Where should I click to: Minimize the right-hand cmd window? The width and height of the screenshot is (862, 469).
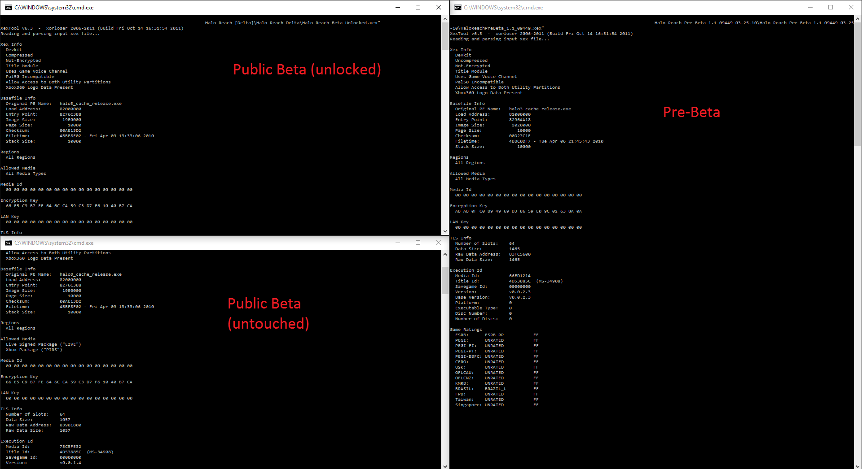pyautogui.click(x=810, y=7)
